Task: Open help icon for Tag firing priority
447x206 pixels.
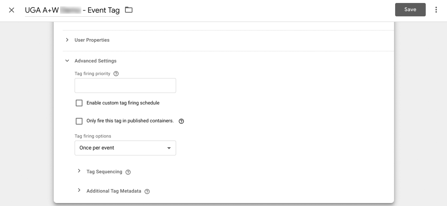Action: click(116, 74)
